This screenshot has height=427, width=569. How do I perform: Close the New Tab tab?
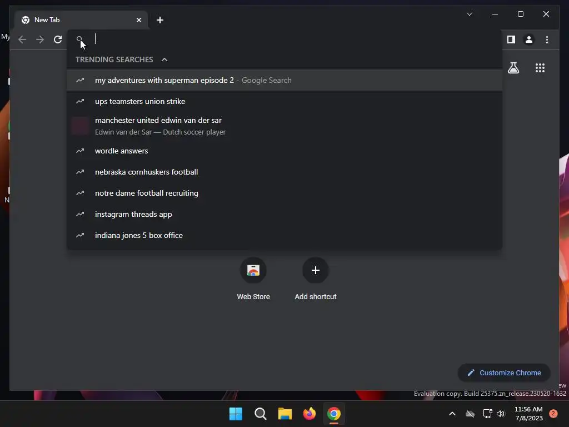point(138,20)
